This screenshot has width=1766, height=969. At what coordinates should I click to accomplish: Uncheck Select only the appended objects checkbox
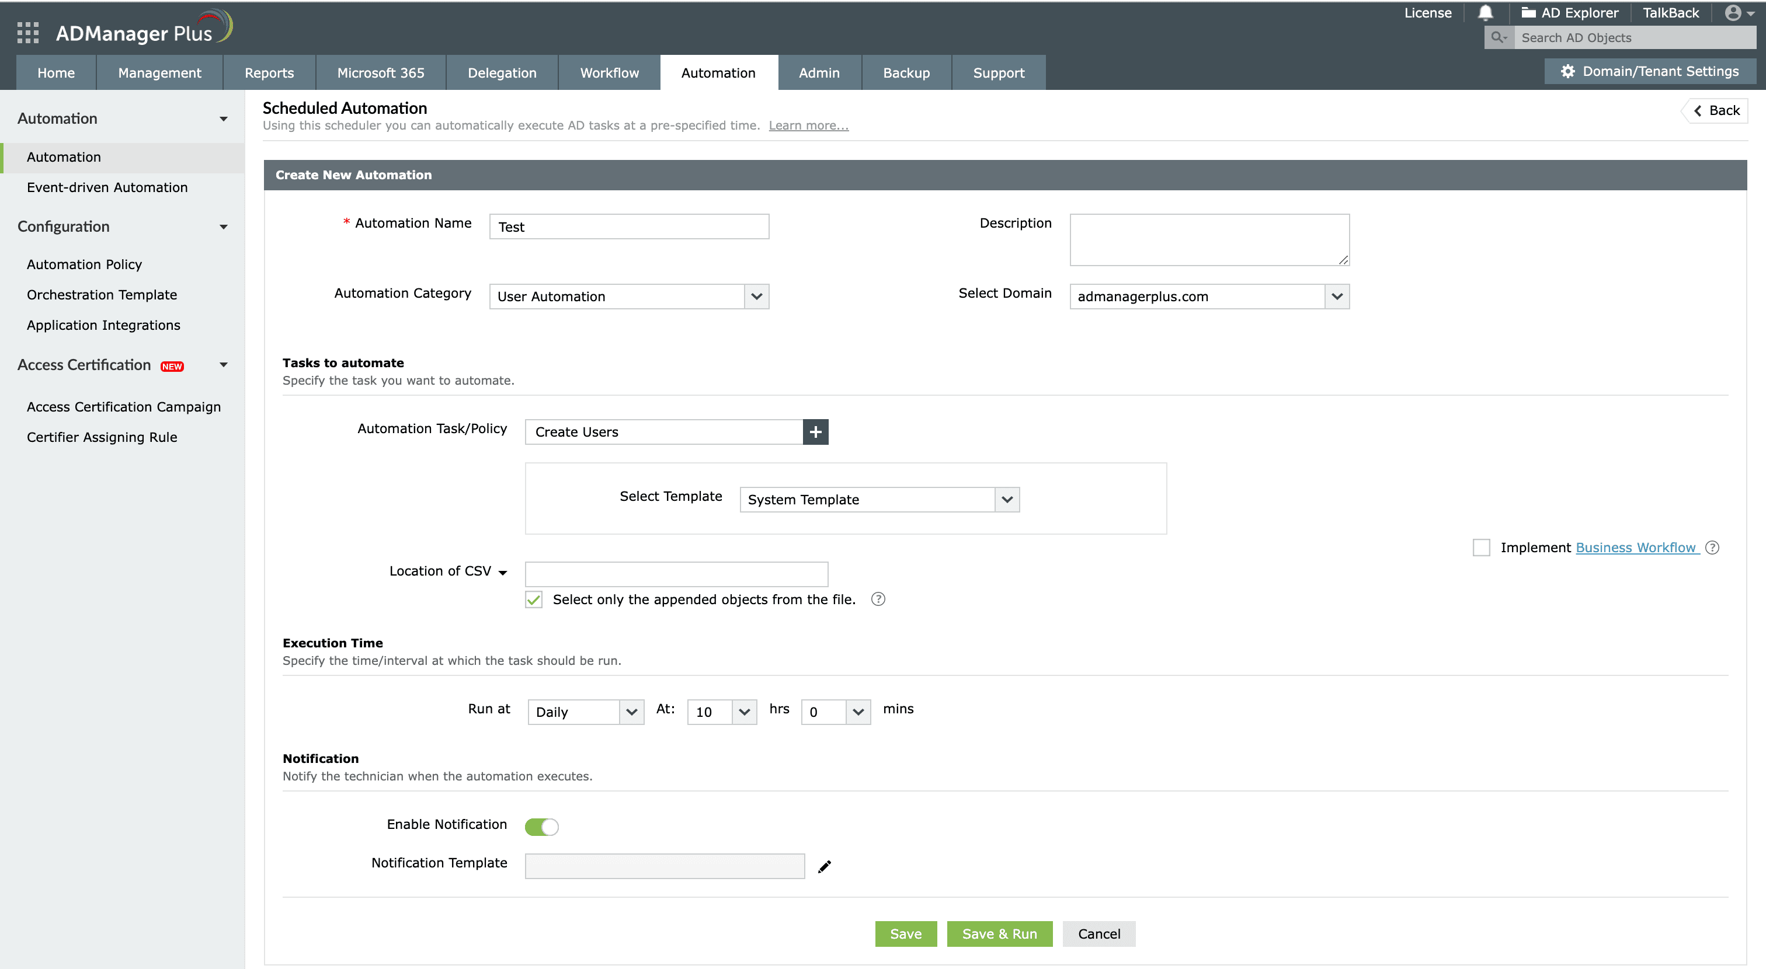click(x=533, y=599)
